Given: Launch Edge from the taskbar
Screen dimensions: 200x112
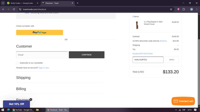Looking at the screenshot, I should click(8, 110).
